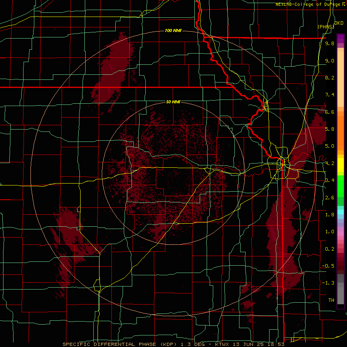347x347 pixels.
Task: Click the 3.4 scale value
Action: click(330, 180)
